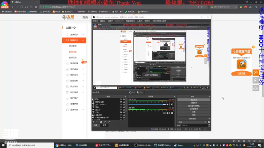
Task: Click the orange play icon on right edge
Action: tap(255, 73)
